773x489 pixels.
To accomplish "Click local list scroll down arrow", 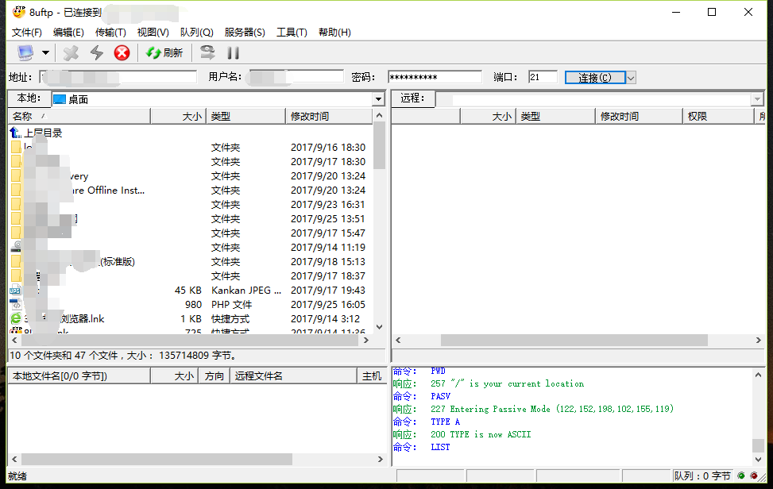I will (x=379, y=327).
